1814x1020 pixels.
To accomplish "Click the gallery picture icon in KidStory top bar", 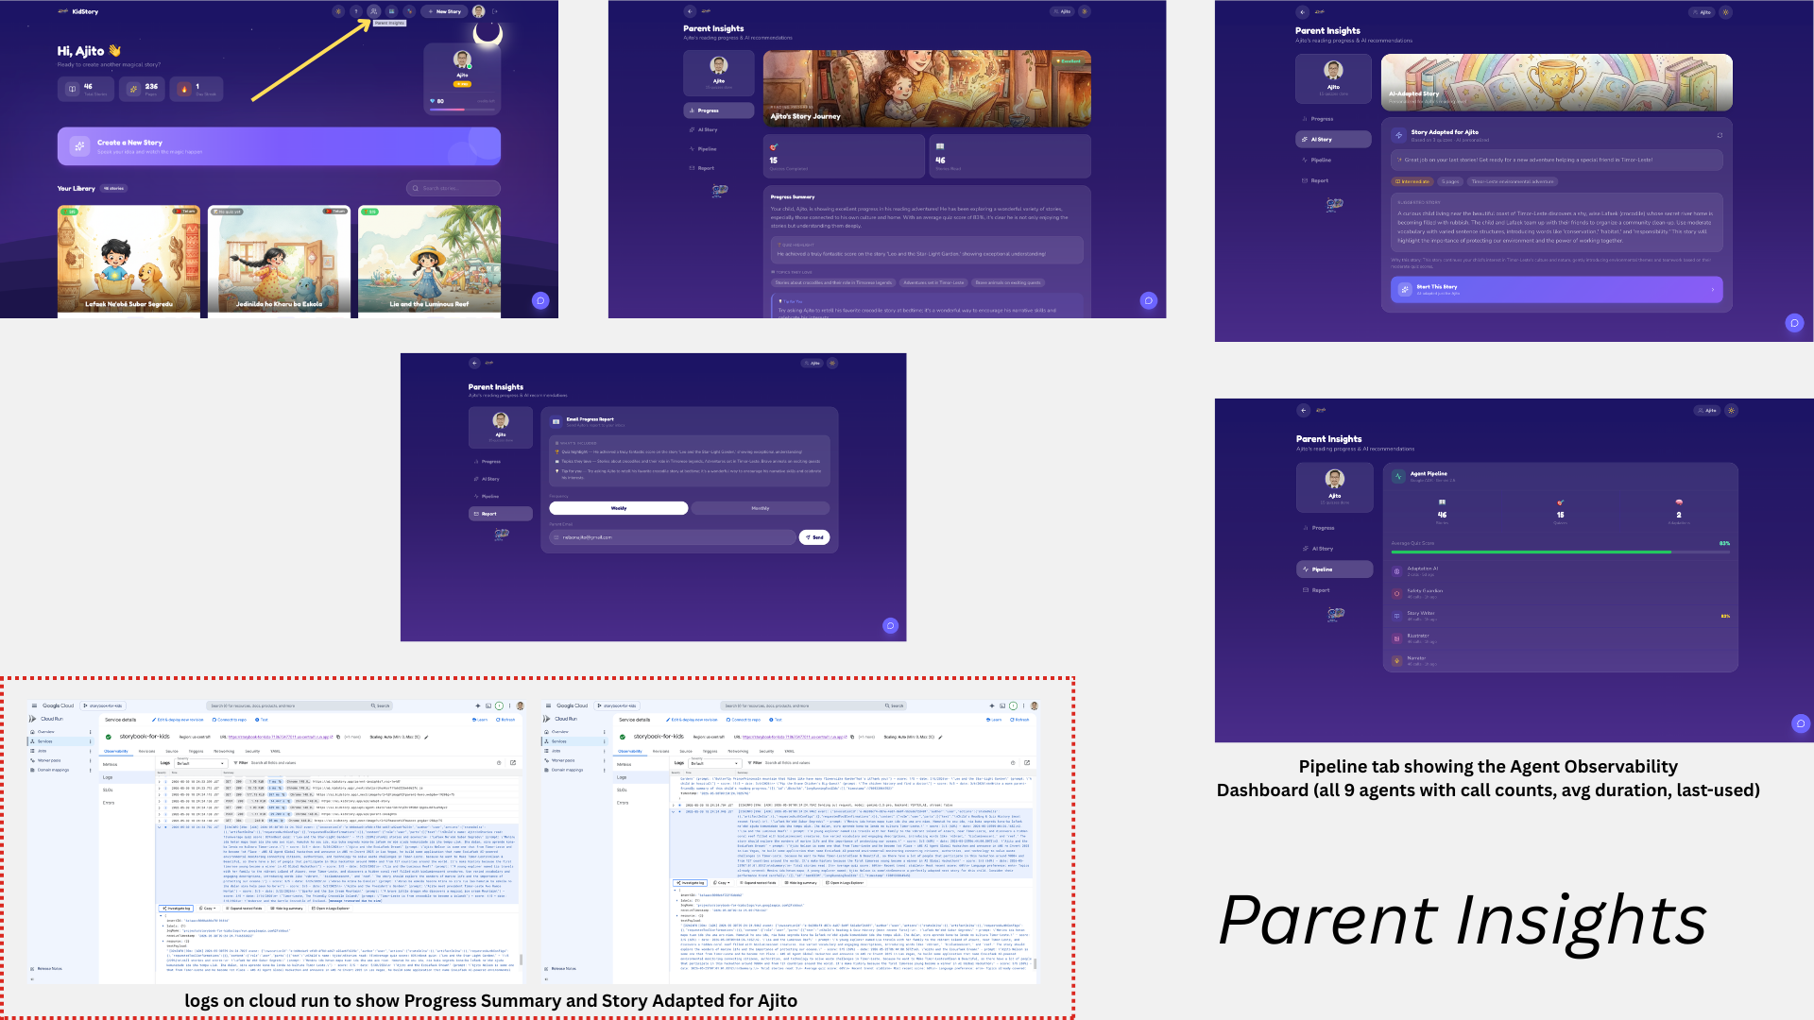I will pos(392,11).
